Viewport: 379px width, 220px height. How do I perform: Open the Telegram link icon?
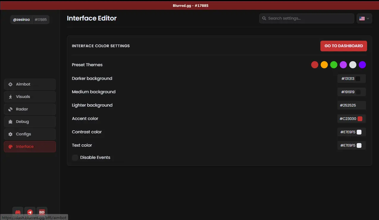click(x=30, y=212)
